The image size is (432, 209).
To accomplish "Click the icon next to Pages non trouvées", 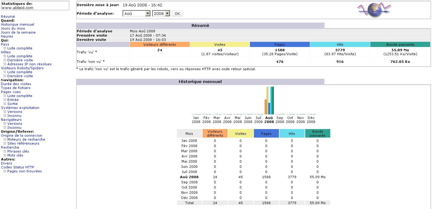I will [x=5, y=171].
